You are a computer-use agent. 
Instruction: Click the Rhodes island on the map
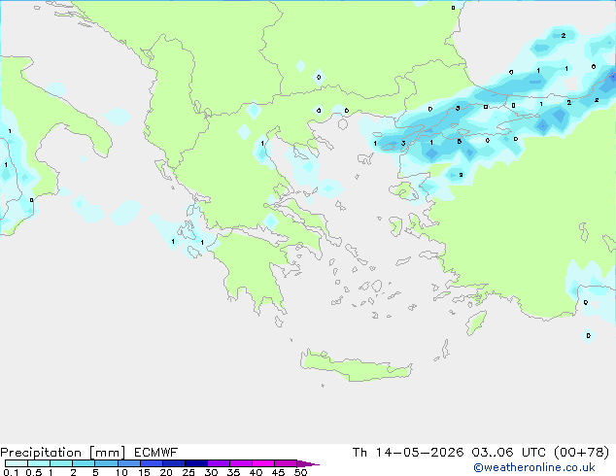tap(476, 323)
